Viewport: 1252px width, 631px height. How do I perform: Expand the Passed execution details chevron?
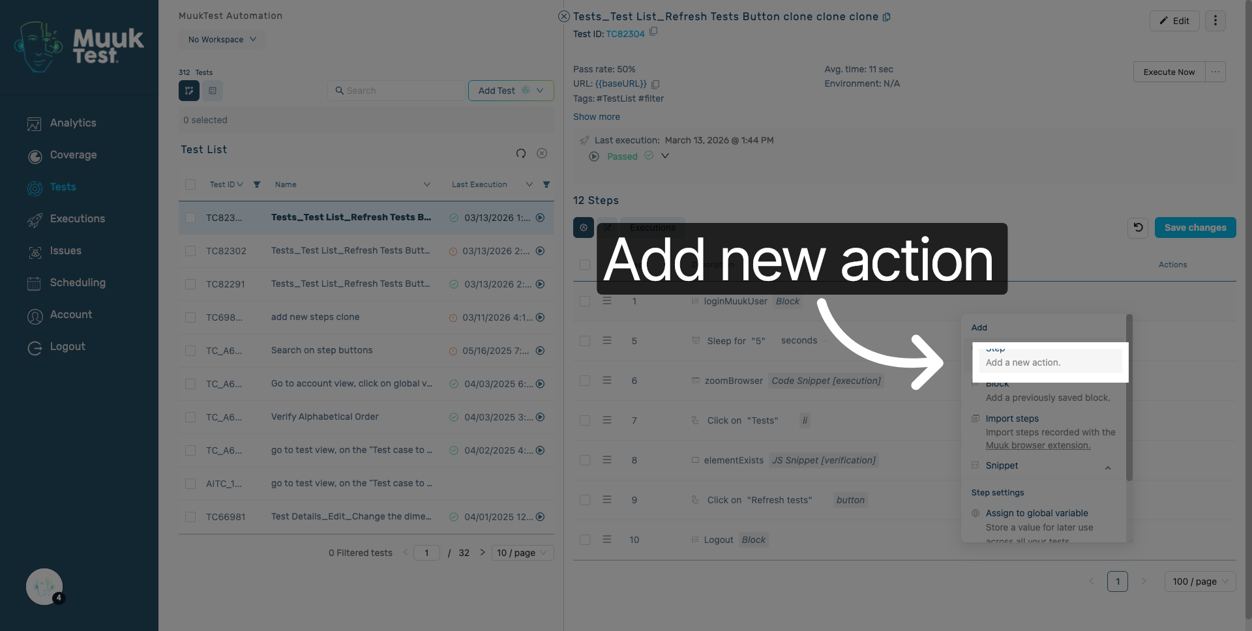(665, 156)
